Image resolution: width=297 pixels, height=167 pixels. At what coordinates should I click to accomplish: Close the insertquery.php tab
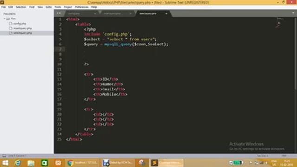tap(130, 13)
